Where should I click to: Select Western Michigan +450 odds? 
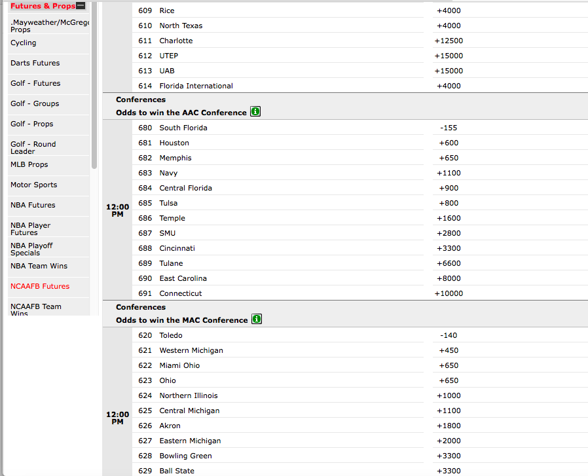(449, 350)
